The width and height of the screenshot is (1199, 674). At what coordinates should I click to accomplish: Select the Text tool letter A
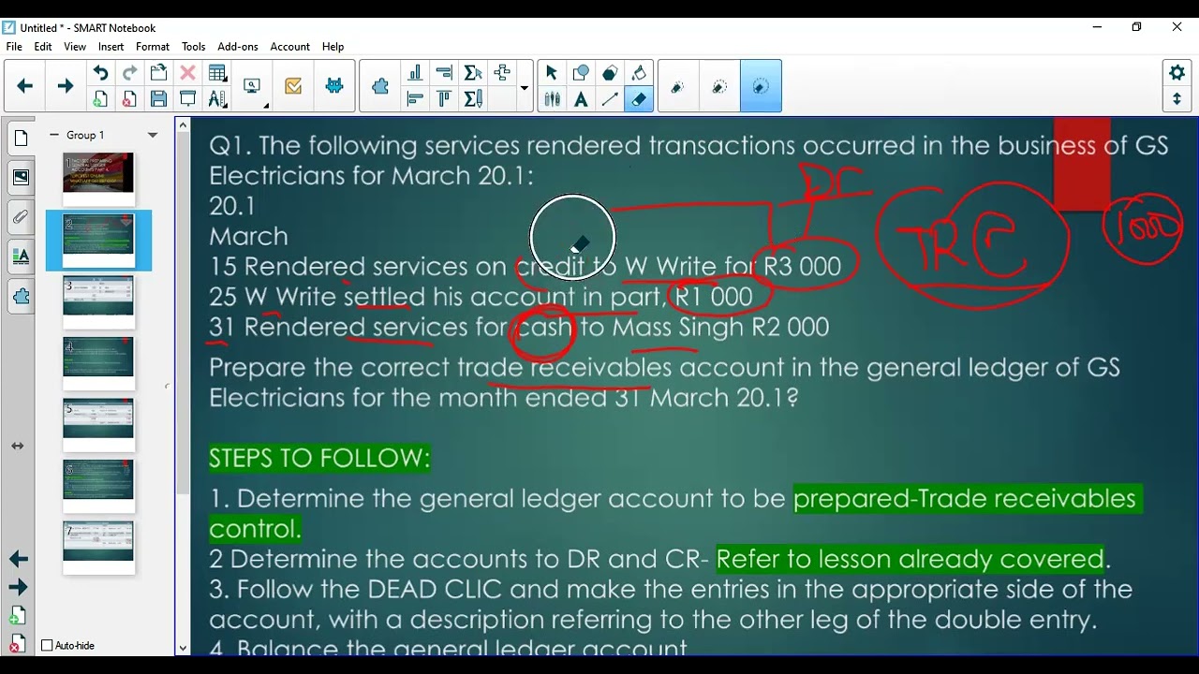581,99
